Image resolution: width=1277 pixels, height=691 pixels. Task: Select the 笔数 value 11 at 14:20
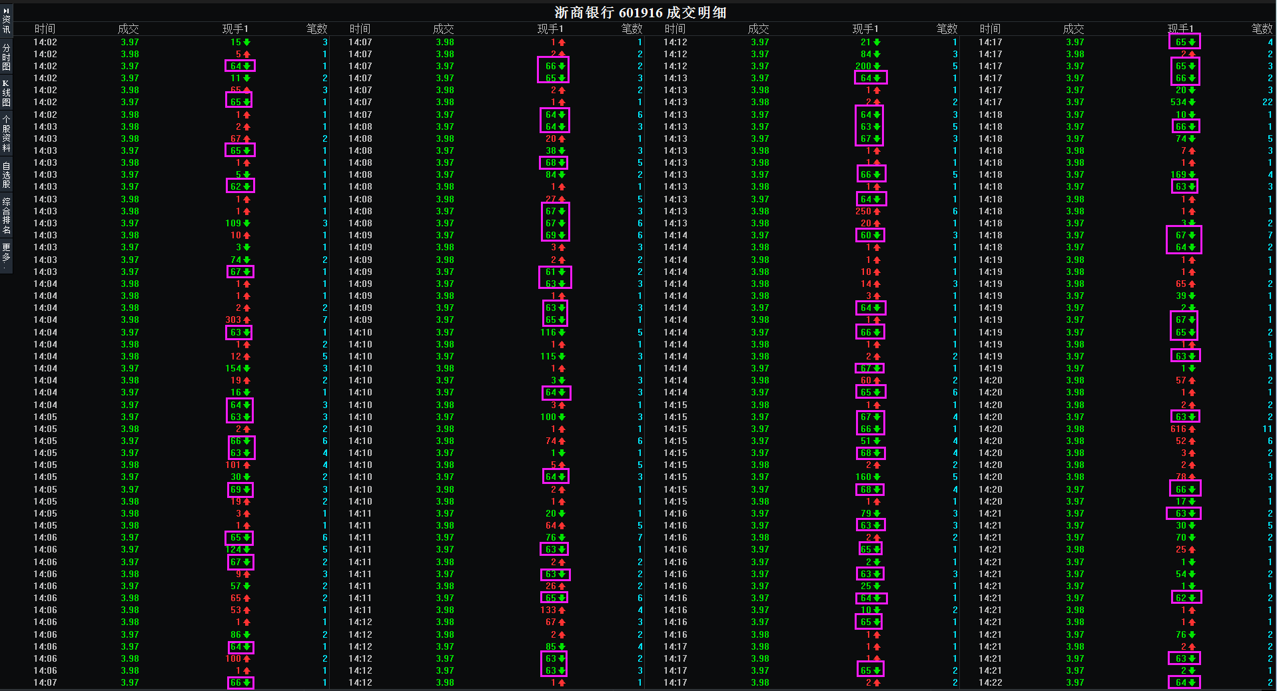(x=1267, y=429)
